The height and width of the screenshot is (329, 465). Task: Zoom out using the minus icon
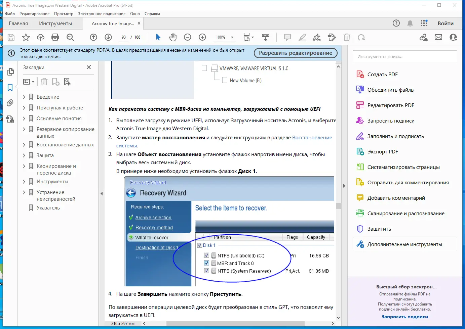click(188, 37)
